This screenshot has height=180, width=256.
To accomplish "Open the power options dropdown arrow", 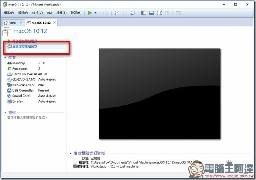I will click(96, 13).
